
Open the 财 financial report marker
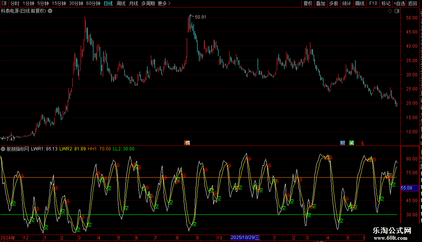point(342,143)
